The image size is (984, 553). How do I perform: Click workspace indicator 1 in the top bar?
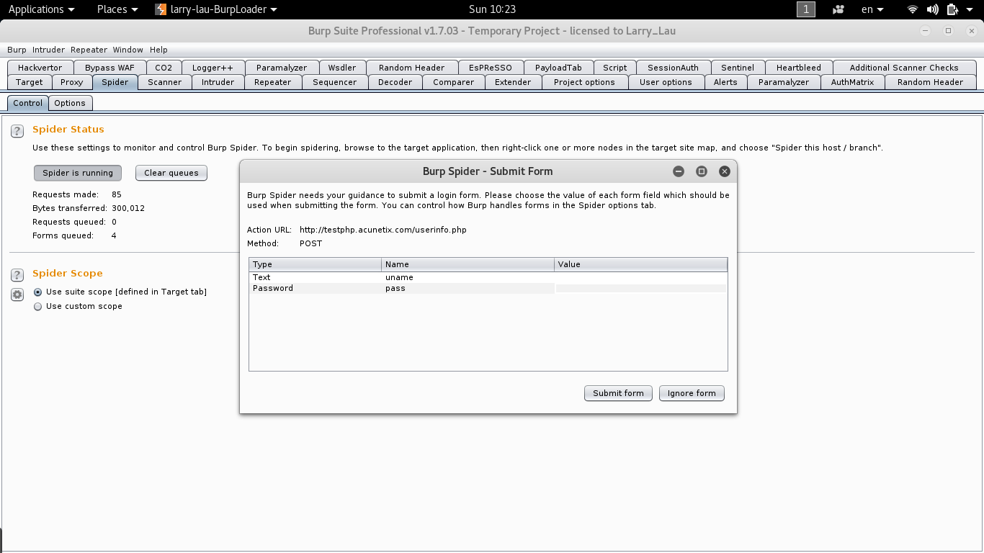[806, 9]
